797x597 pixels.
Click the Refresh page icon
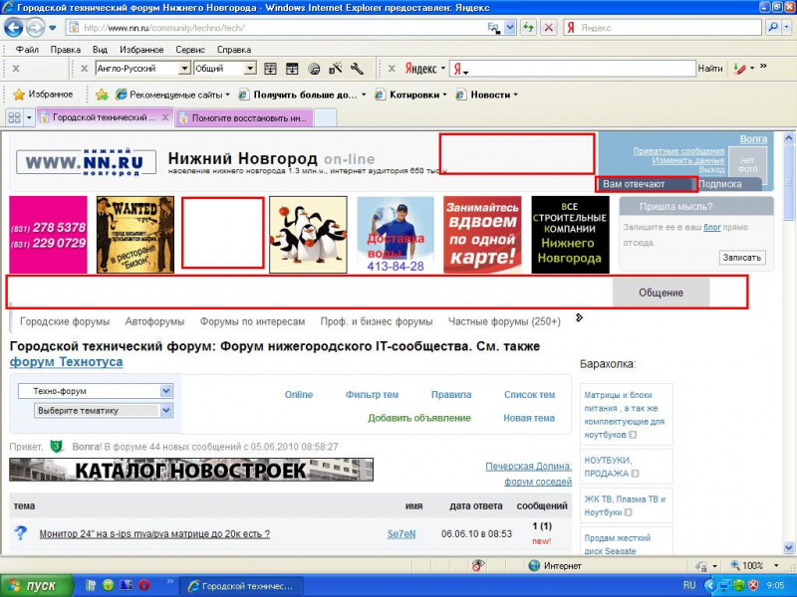pyautogui.click(x=529, y=28)
